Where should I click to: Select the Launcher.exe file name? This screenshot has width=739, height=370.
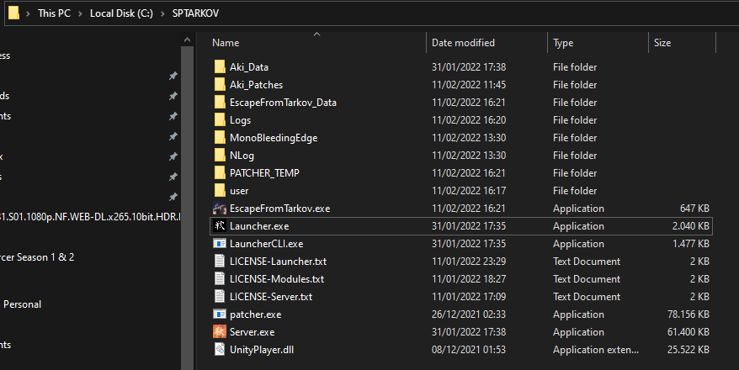(259, 226)
